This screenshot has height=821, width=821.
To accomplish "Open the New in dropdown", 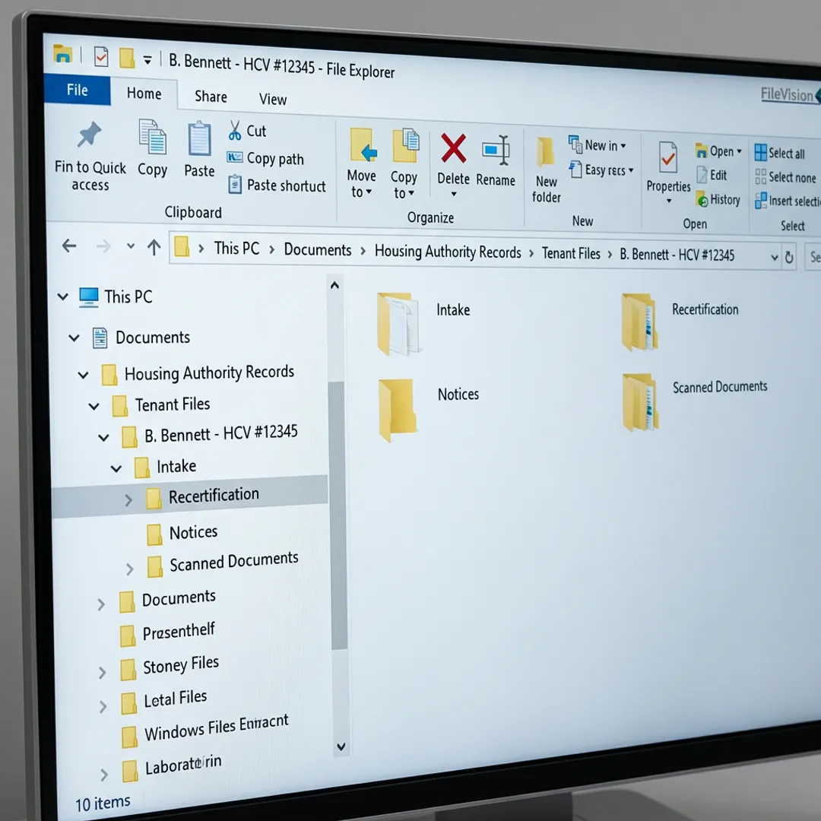I will [x=597, y=144].
